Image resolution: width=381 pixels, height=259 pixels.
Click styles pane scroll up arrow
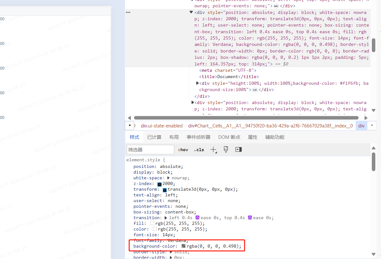[x=373, y=148]
